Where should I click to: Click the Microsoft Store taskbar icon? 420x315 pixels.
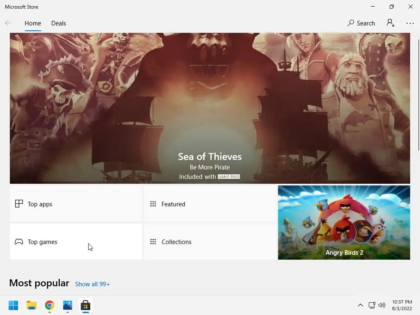tap(85, 305)
